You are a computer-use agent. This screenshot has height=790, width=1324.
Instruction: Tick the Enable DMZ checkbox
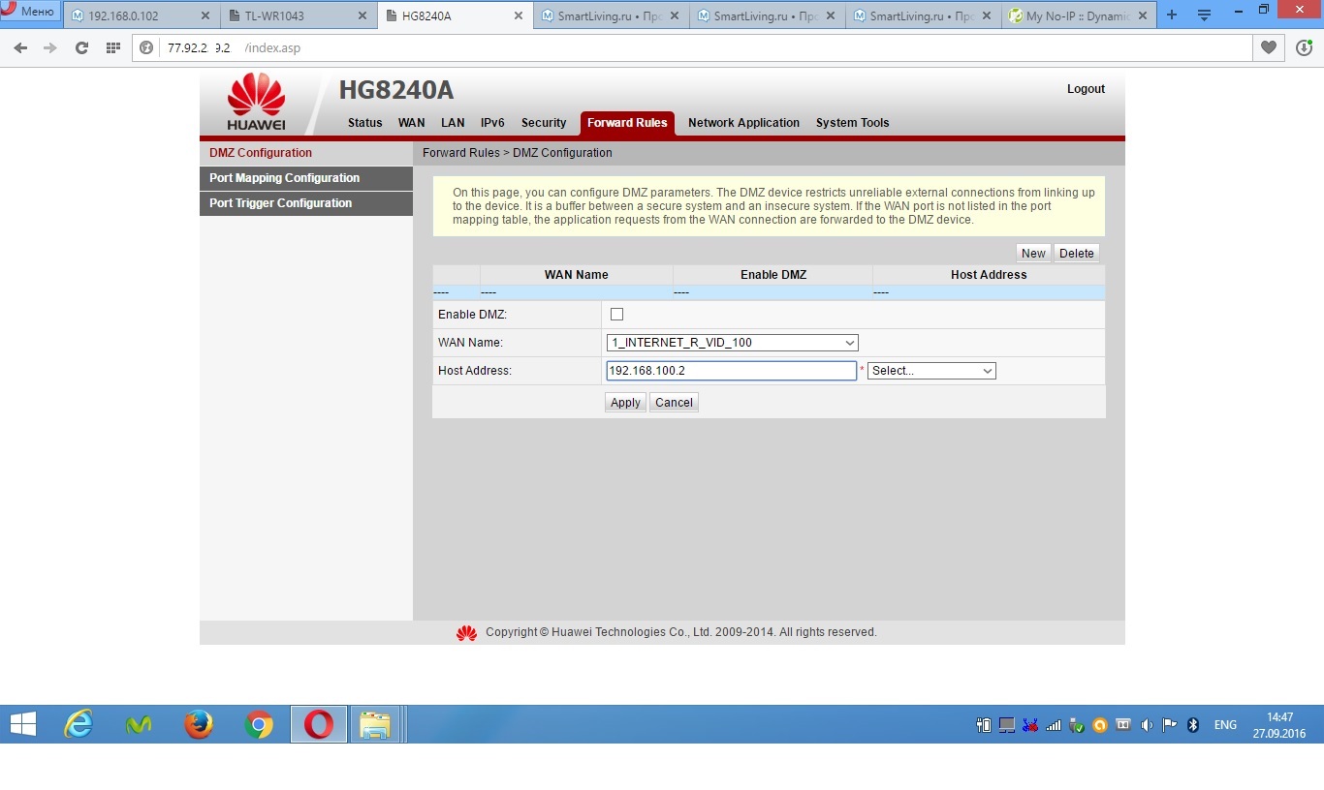tap(616, 315)
